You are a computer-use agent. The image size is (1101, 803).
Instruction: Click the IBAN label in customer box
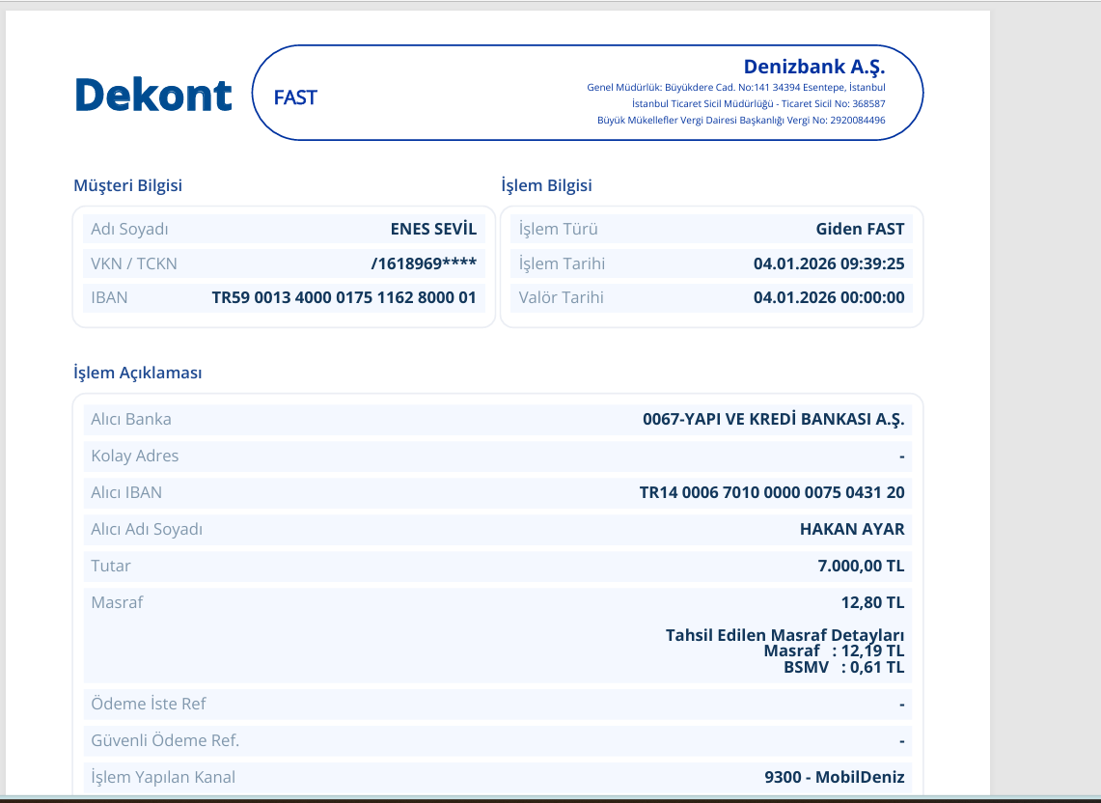pos(109,297)
